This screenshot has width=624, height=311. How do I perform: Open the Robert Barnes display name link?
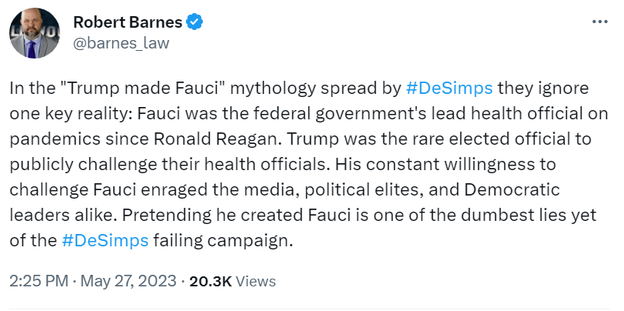click(x=128, y=22)
